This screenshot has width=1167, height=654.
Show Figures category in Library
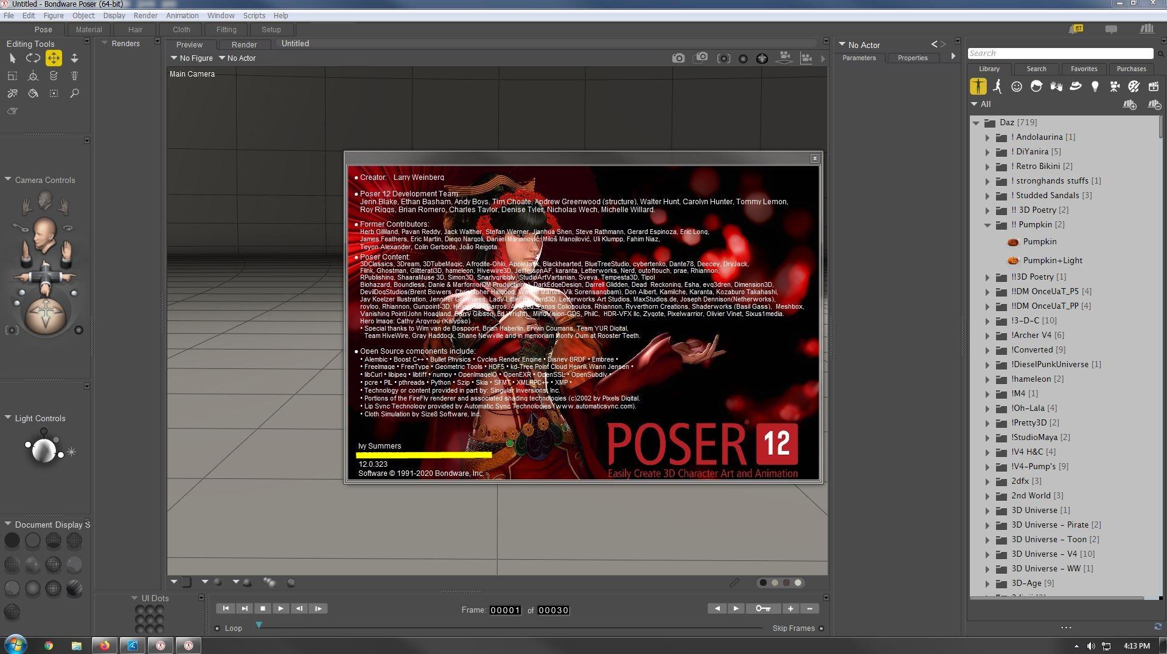(978, 86)
